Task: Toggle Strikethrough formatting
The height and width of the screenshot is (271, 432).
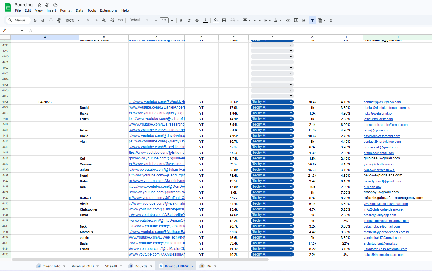Action: (197, 21)
